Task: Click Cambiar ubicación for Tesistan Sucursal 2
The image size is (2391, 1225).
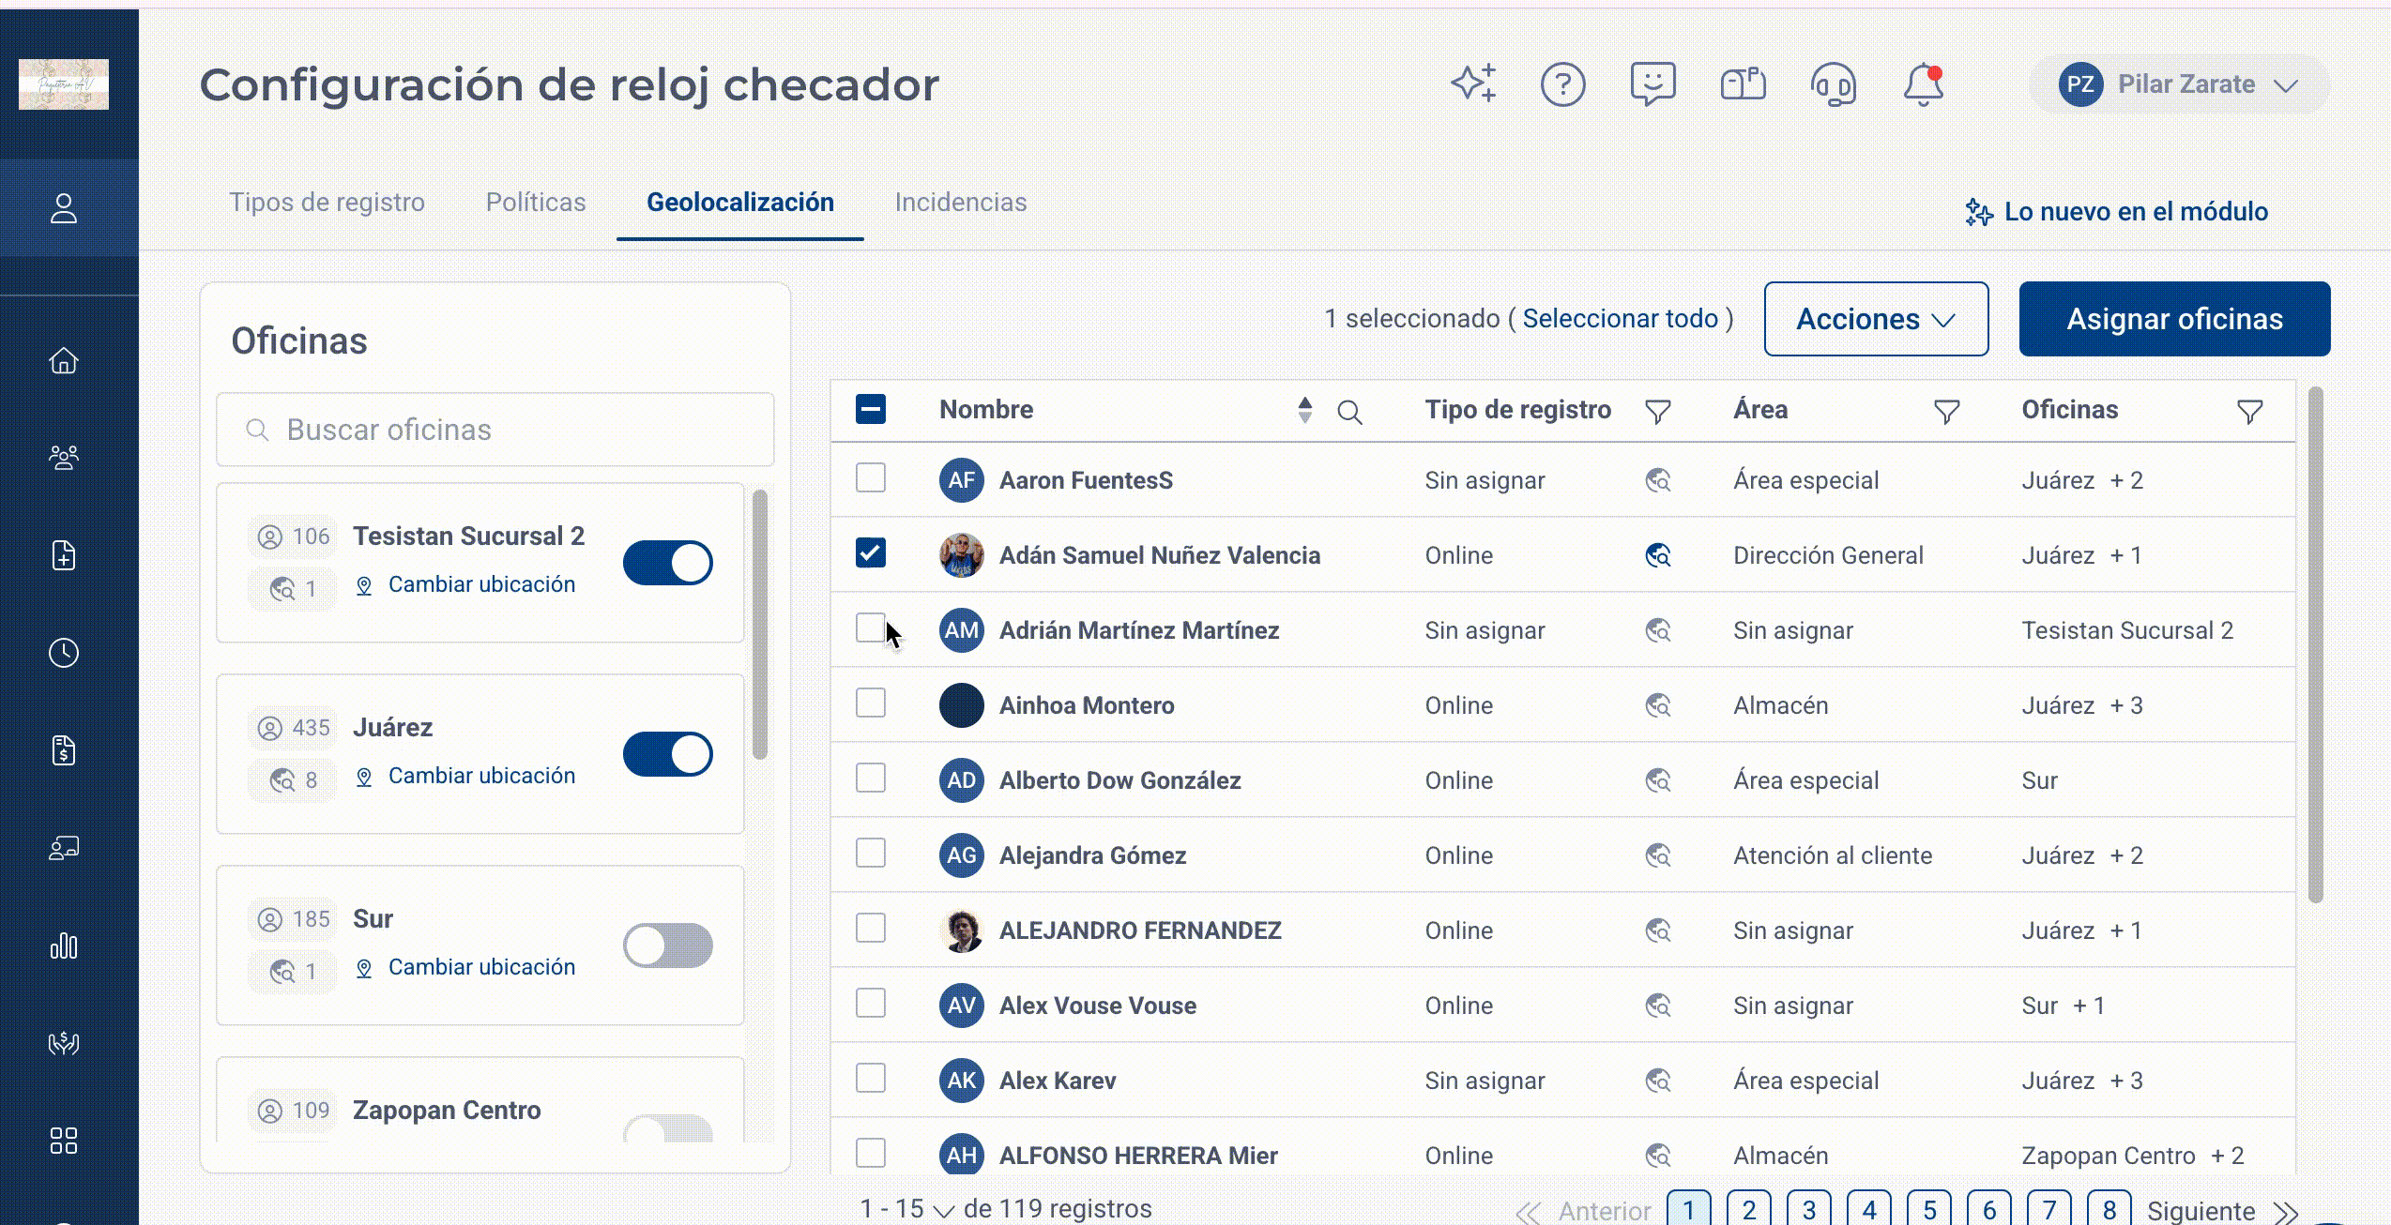Action: pos(465,585)
